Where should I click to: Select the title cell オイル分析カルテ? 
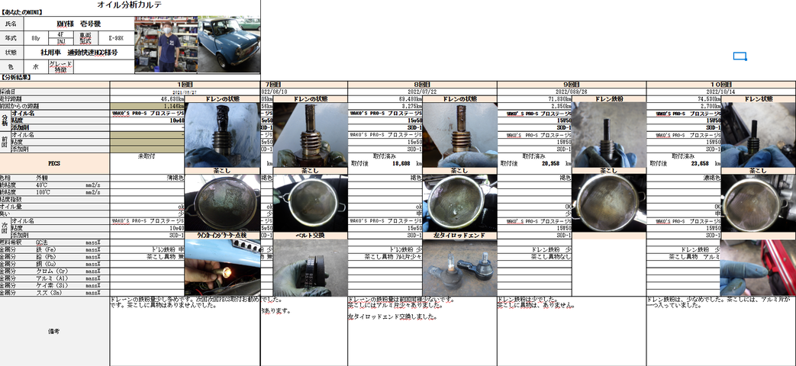point(130,4)
